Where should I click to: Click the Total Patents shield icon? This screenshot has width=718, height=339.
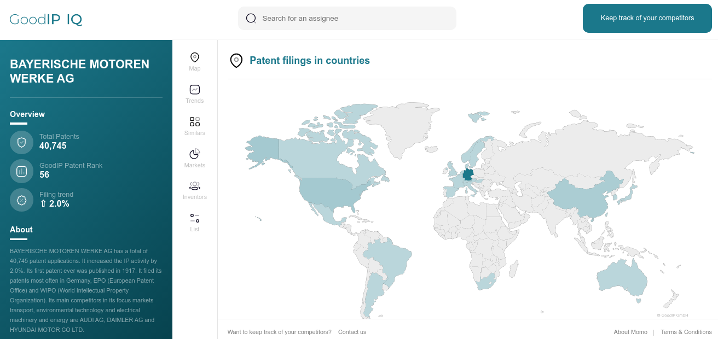[22, 142]
